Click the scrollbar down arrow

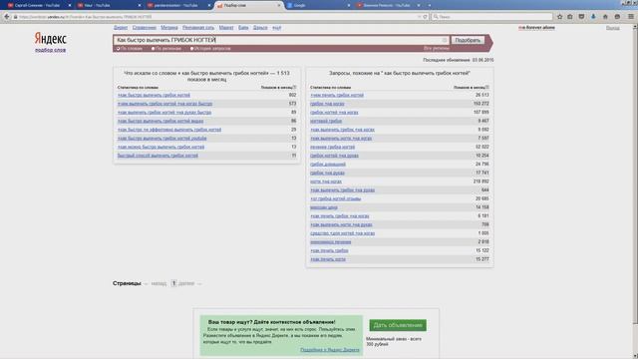pos(635,355)
